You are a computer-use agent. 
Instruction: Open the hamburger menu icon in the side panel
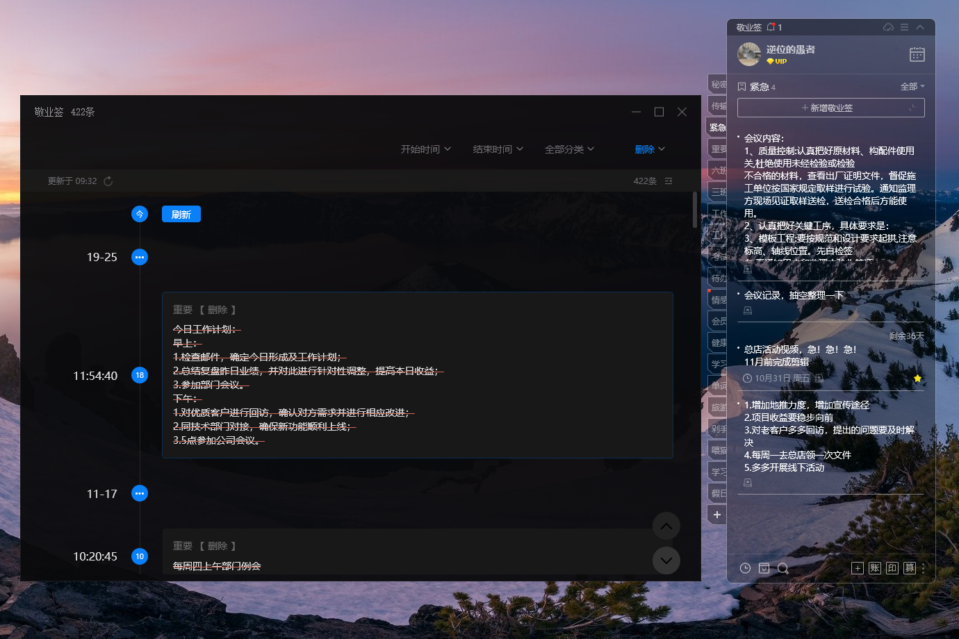pyautogui.click(x=904, y=27)
